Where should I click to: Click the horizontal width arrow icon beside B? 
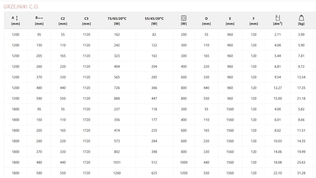[41, 18]
